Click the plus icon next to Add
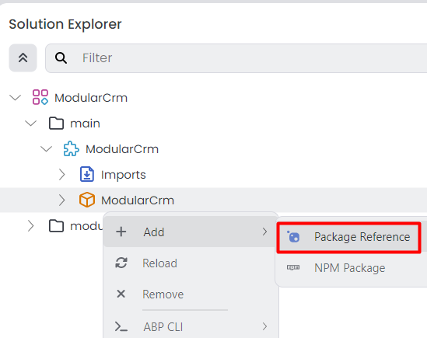 click(121, 232)
